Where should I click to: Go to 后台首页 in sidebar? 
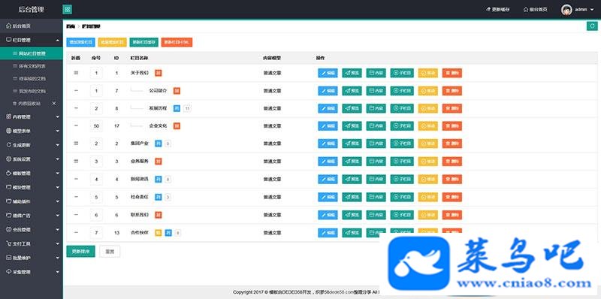pyautogui.click(x=32, y=26)
